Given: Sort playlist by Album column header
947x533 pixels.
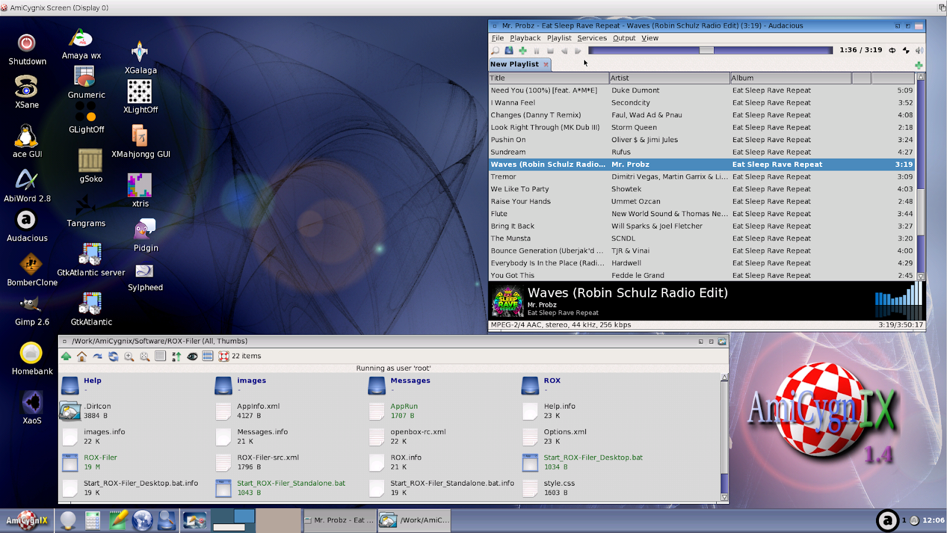Looking at the screenshot, I should pyautogui.click(x=791, y=78).
